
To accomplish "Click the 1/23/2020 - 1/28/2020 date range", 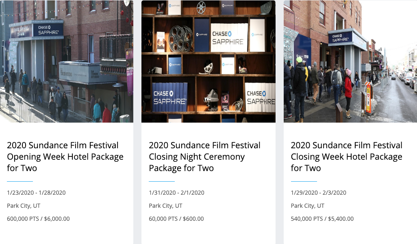I will (36, 193).
